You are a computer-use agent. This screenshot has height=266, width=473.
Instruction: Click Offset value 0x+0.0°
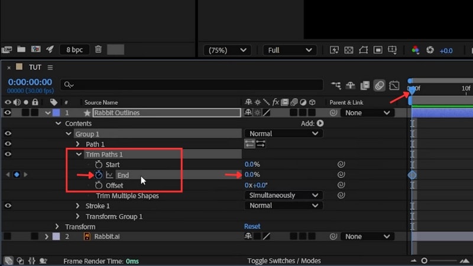tap(256, 185)
